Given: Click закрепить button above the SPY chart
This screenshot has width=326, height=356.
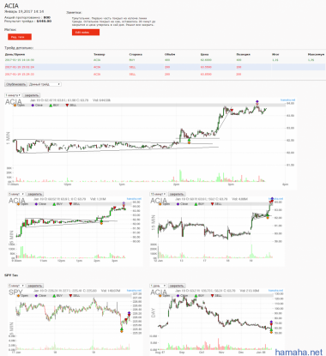Looking at the screenshot, I should click(35, 286).
